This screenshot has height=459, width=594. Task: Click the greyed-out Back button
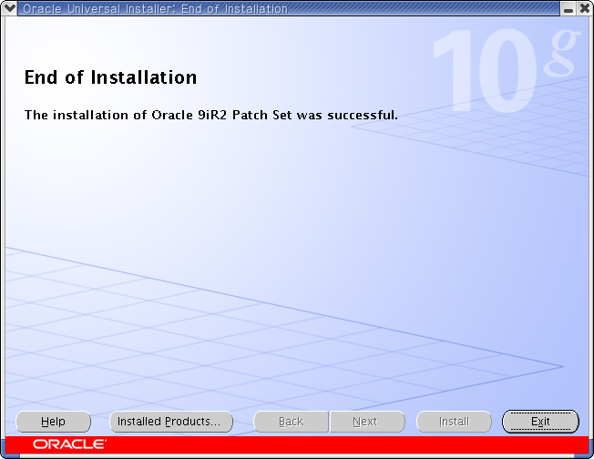[291, 422]
